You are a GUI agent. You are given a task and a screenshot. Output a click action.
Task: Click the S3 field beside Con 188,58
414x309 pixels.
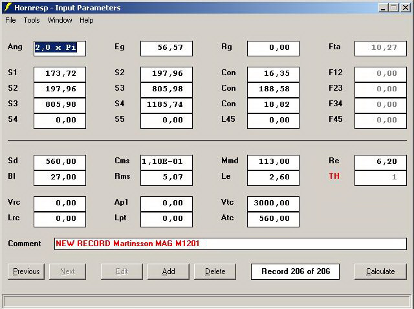point(167,90)
